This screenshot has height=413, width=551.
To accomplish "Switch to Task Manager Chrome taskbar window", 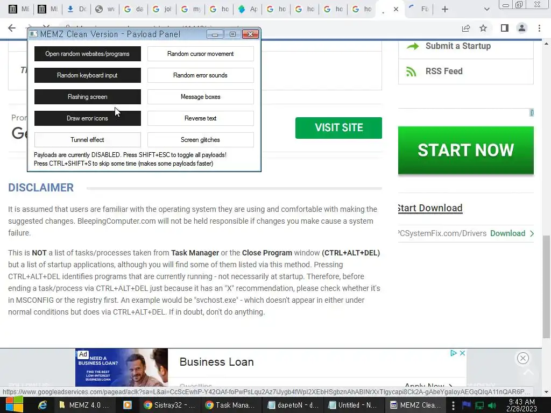I will click(230, 405).
